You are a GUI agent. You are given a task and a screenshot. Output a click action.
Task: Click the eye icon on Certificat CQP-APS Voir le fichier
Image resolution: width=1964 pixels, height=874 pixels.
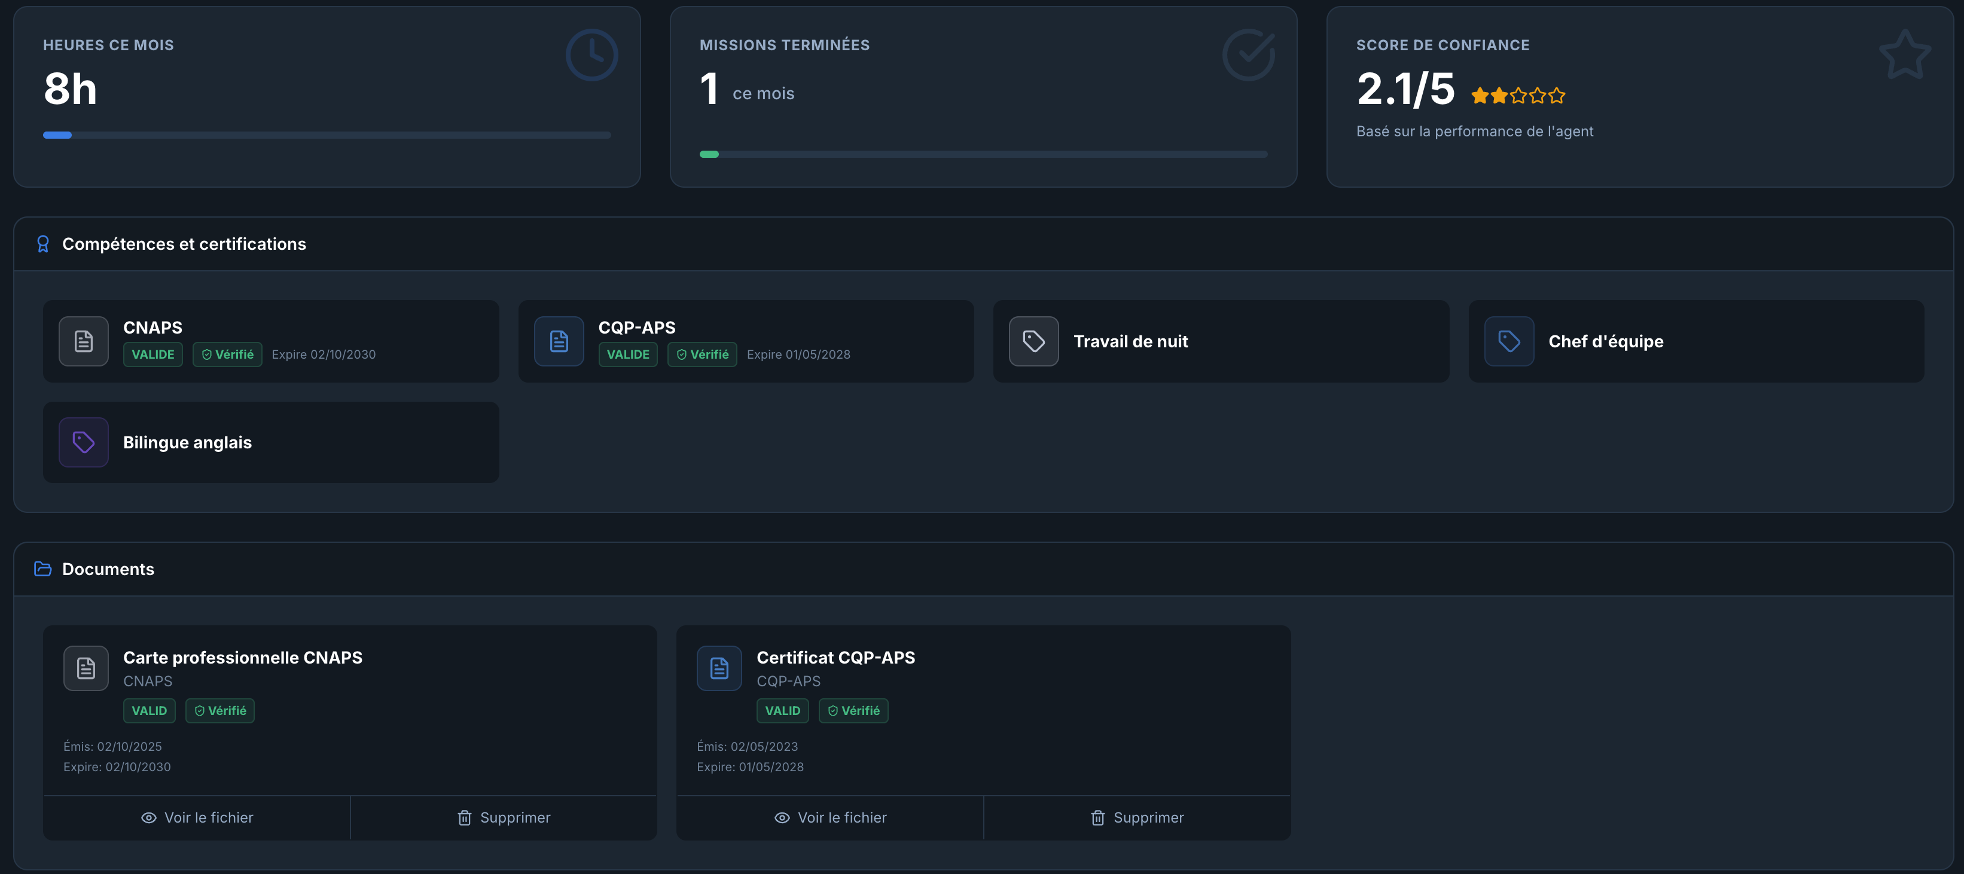pos(782,818)
